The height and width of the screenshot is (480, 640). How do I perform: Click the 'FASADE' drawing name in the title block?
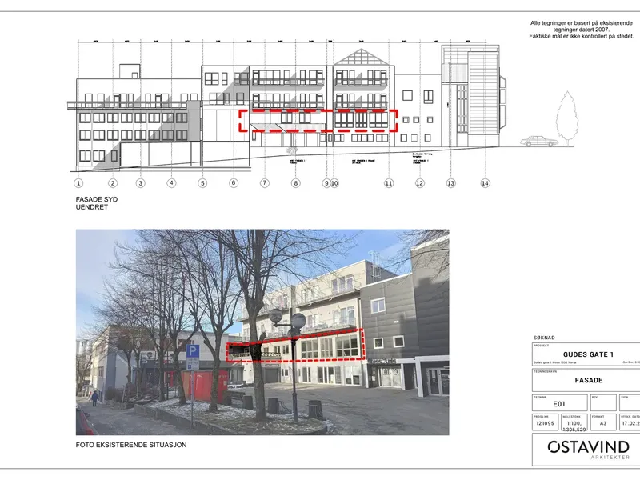[589, 380]
